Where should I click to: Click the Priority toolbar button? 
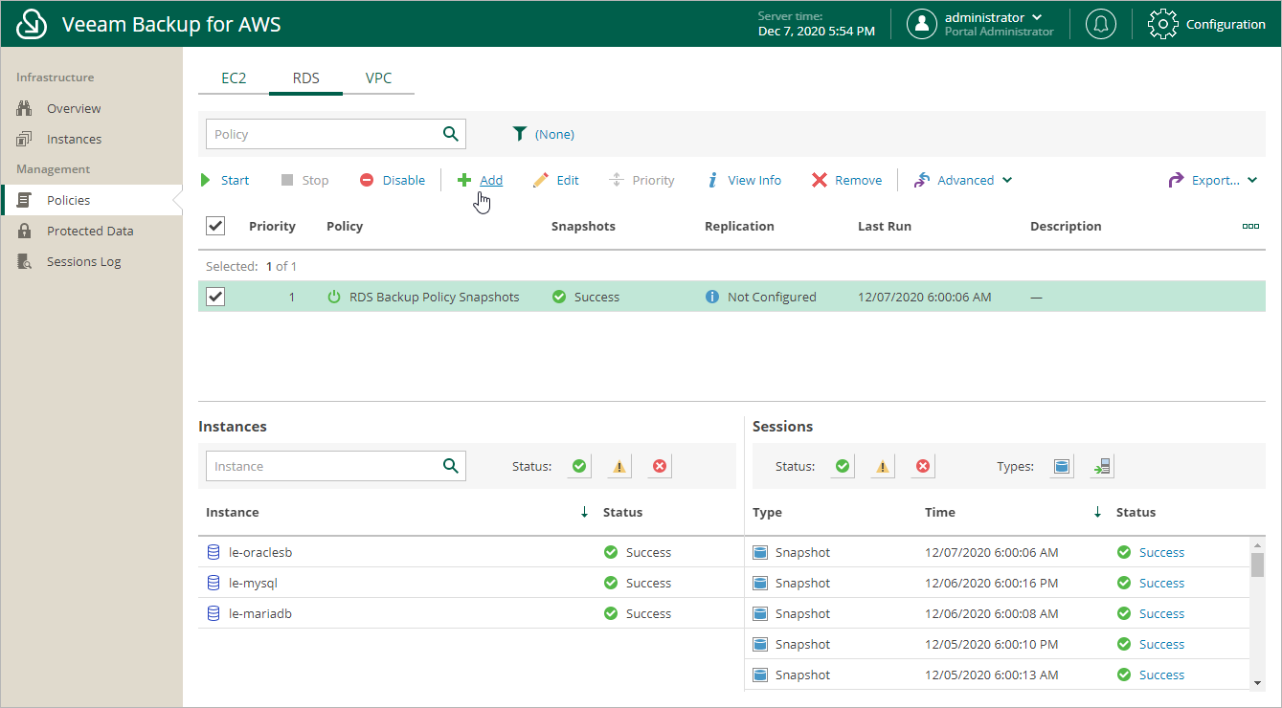(x=642, y=180)
